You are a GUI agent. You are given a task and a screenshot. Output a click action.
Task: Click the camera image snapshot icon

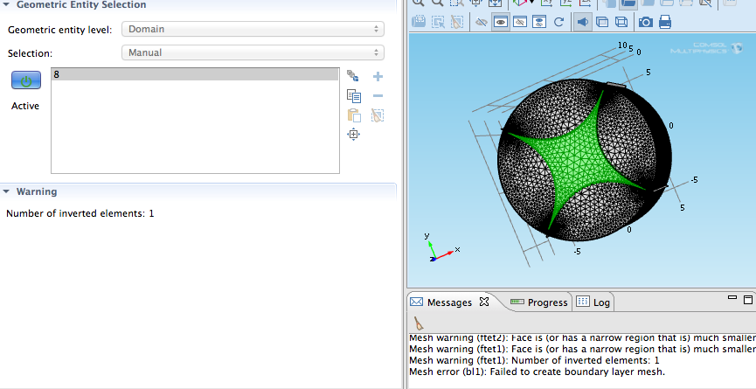pos(645,22)
